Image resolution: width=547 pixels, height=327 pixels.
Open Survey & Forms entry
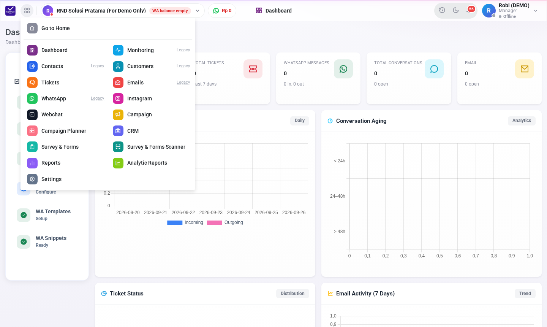60,147
